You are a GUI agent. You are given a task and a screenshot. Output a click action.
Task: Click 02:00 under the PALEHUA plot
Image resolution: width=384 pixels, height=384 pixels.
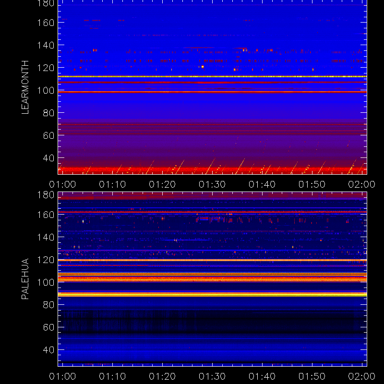pyautogui.click(x=362, y=376)
